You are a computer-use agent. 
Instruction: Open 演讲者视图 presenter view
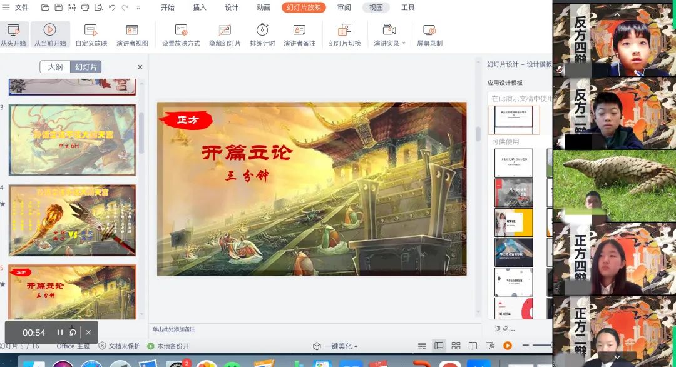point(132,34)
